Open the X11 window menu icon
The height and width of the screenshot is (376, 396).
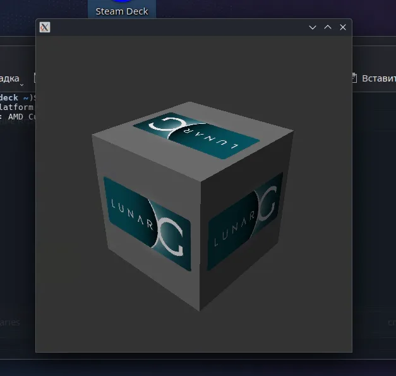[45, 27]
